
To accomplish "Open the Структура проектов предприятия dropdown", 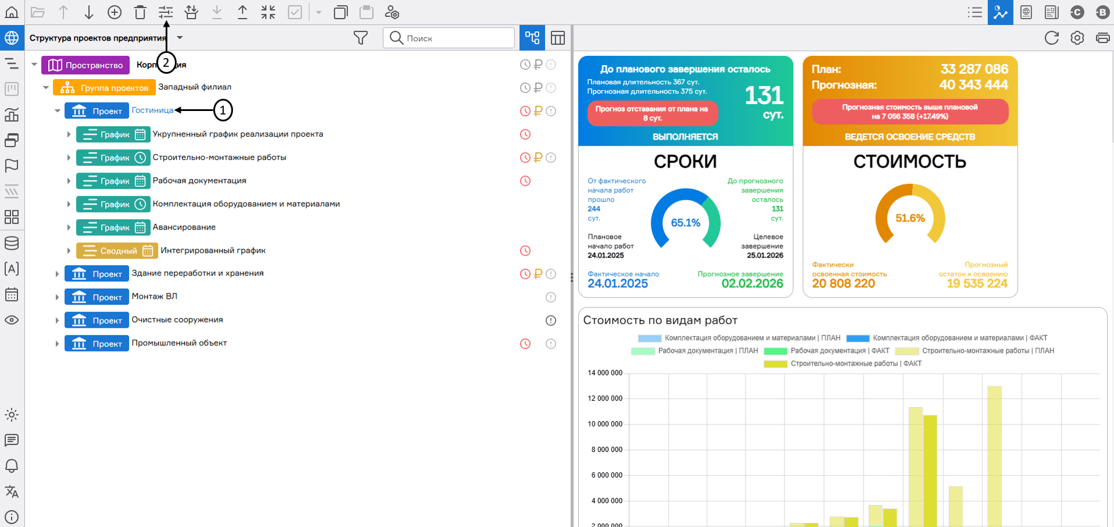I will (x=180, y=38).
